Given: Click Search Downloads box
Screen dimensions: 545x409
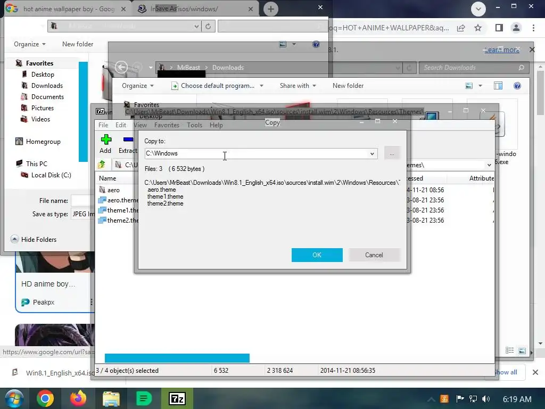Looking at the screenshot, I should click(x=474, y=68).
